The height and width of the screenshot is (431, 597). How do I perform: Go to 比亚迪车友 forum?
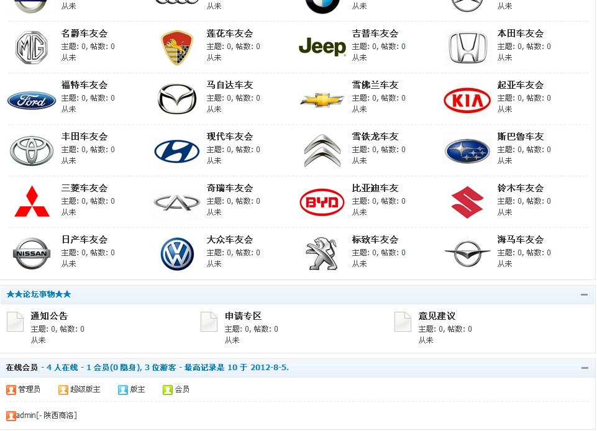(x=375, y=188)
